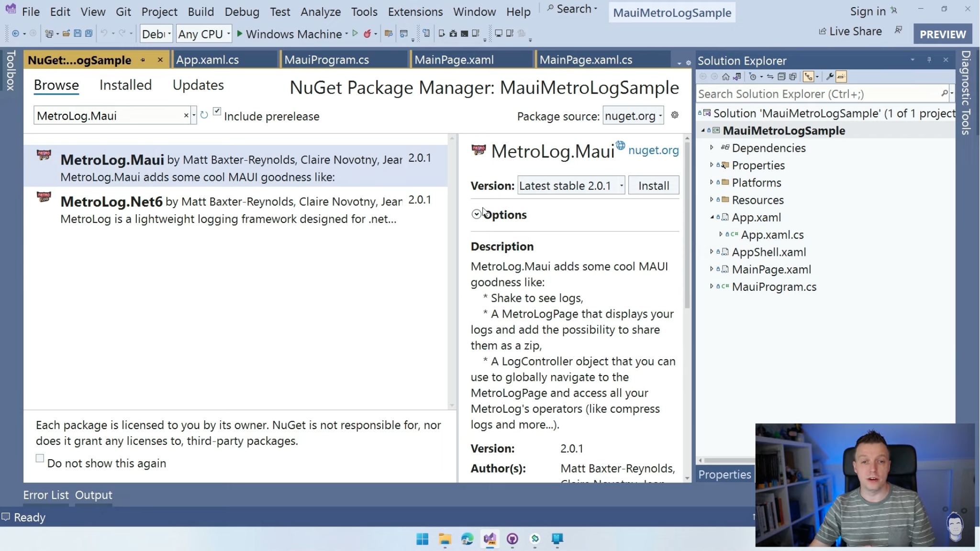Save the current file with Save icon
The width and height of the screenshot is (980, 551).
tap(77, 33)
